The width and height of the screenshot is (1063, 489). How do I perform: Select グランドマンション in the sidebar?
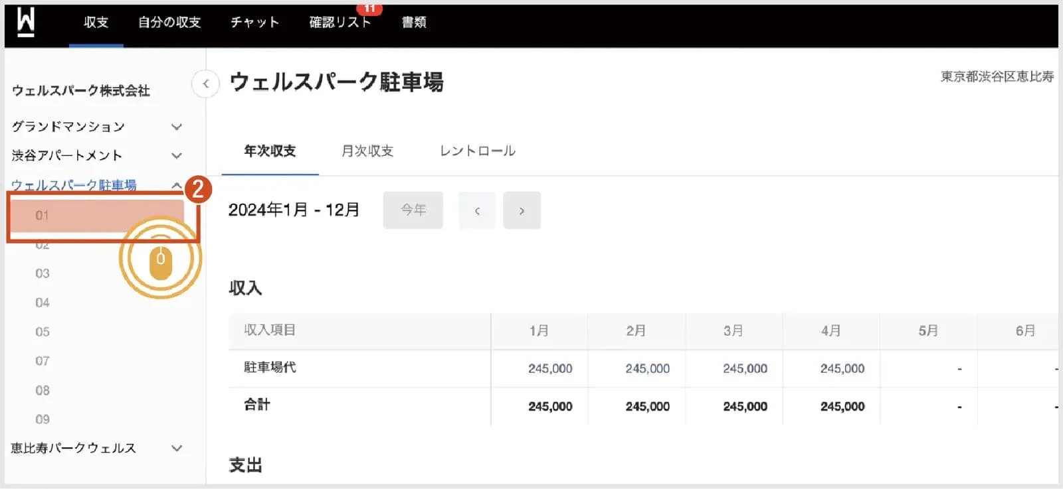(x=68, y=127)
